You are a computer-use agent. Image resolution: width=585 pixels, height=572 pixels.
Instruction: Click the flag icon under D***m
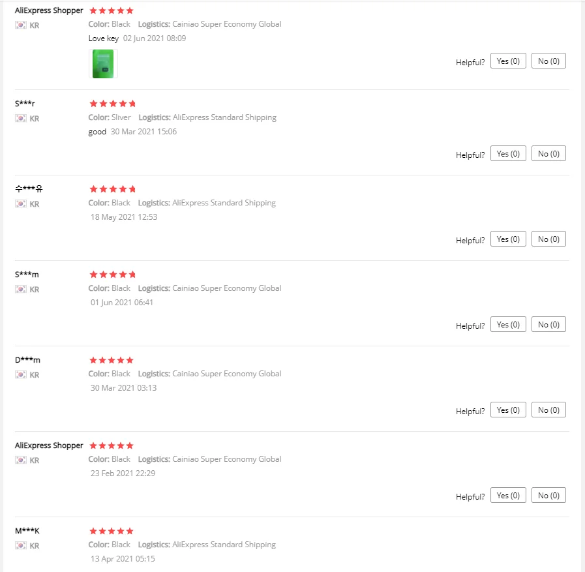21,375
